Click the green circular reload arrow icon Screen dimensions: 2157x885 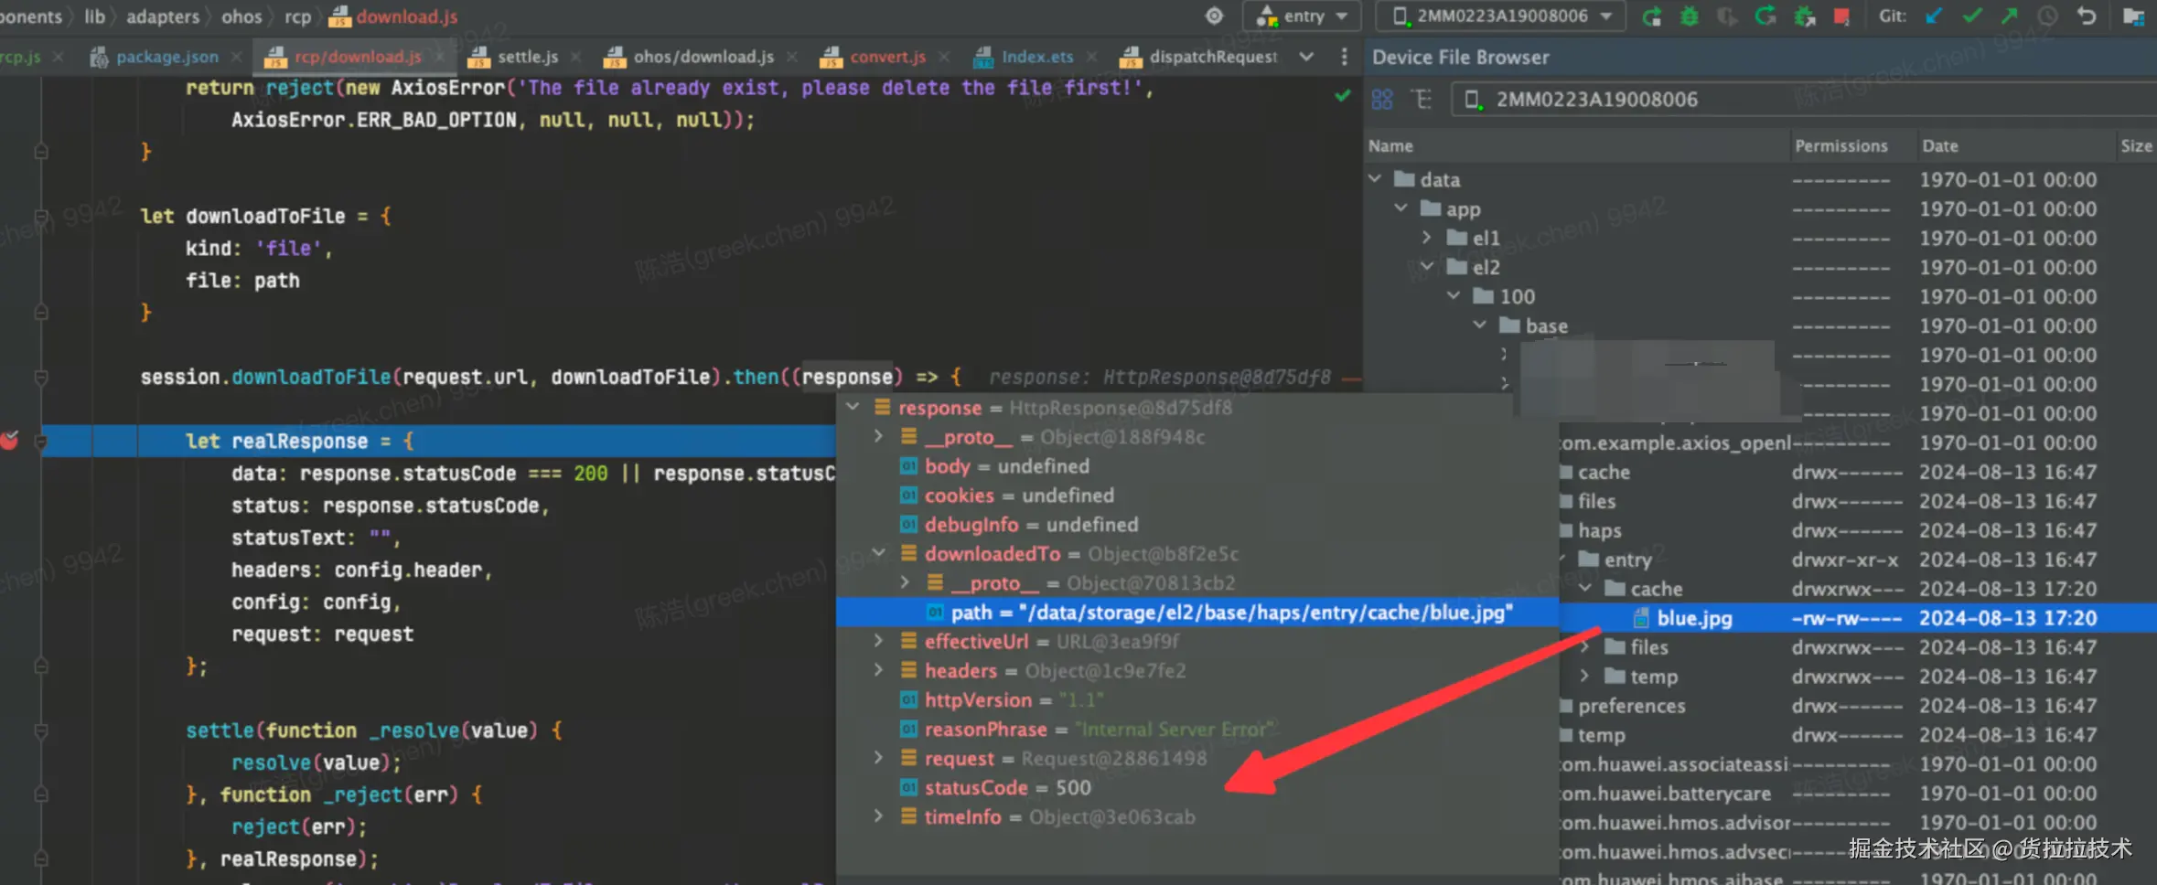coord(1765,16)
